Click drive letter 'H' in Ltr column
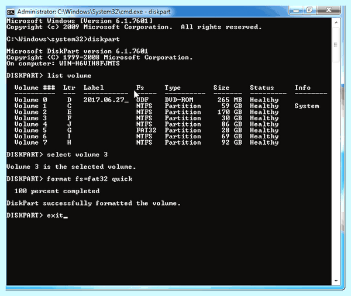351x296 pixels. click(x=69, y=142)
